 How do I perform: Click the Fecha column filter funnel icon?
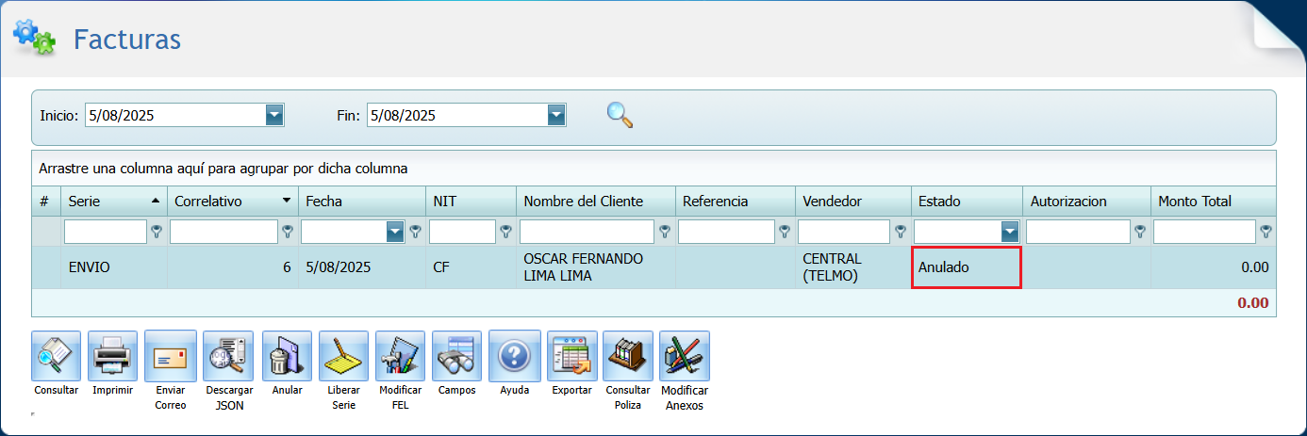(x=416, y=232)
